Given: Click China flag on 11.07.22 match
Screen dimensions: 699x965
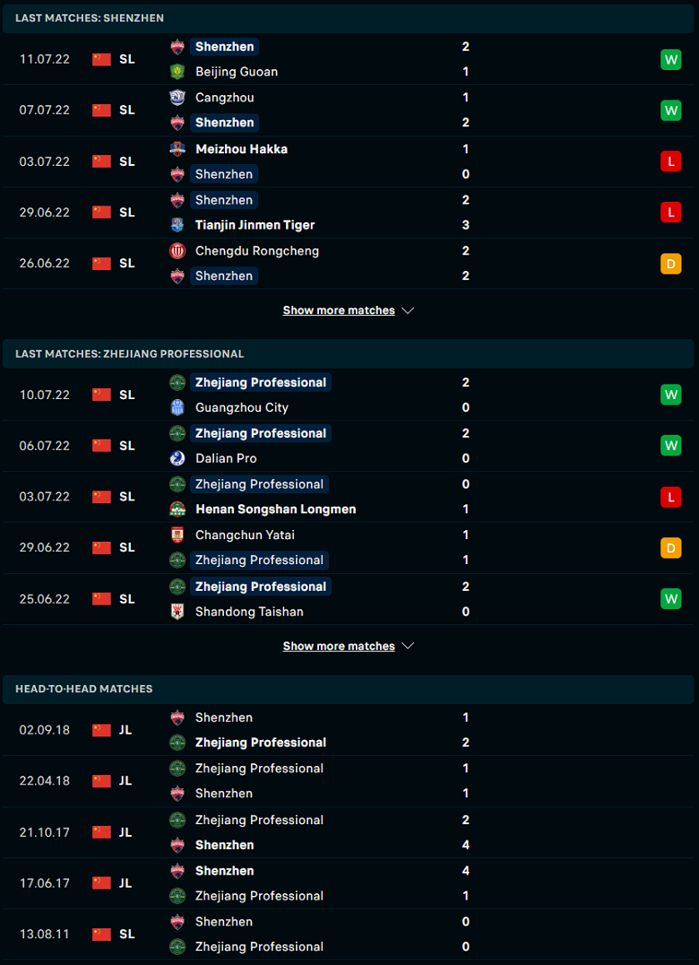Looking at the screenshot, I should click(x=101, y=59).
